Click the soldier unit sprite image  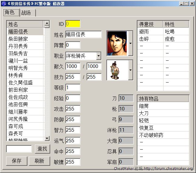click(117, 70)
